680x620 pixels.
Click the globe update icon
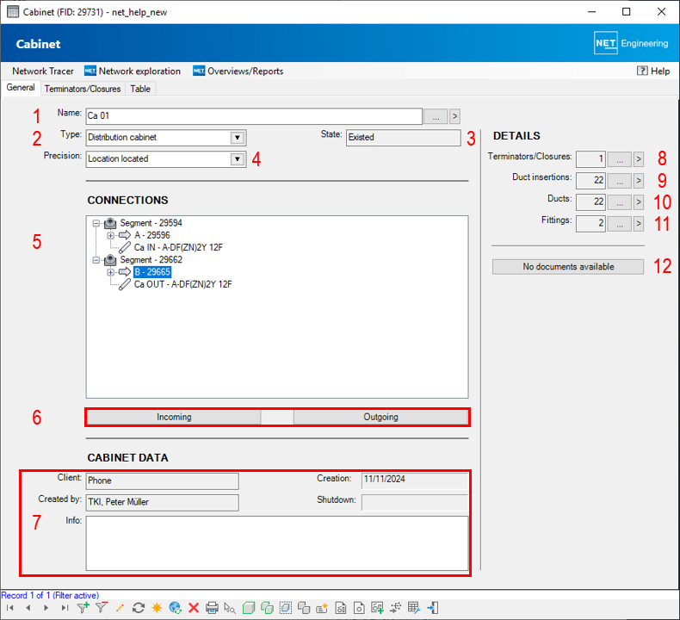click(176, 608)
